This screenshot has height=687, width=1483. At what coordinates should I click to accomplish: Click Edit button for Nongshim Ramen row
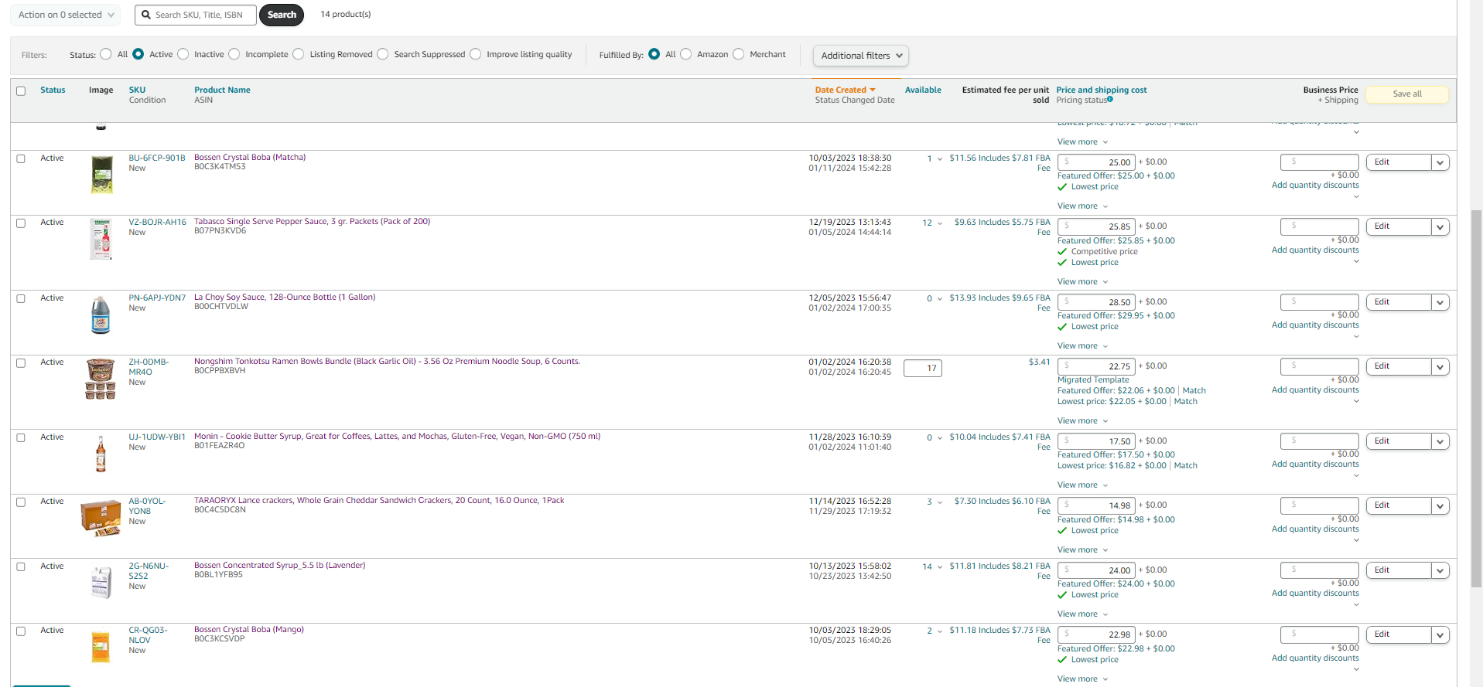point(1399,366)
